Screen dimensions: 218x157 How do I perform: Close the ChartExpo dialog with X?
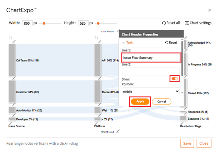(x=210, y=10)
